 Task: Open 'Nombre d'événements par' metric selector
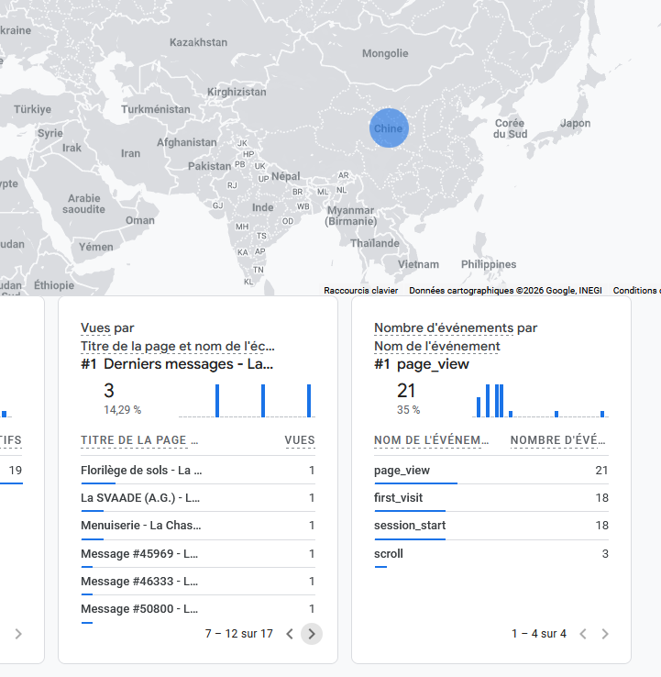(x=456, y=327)
